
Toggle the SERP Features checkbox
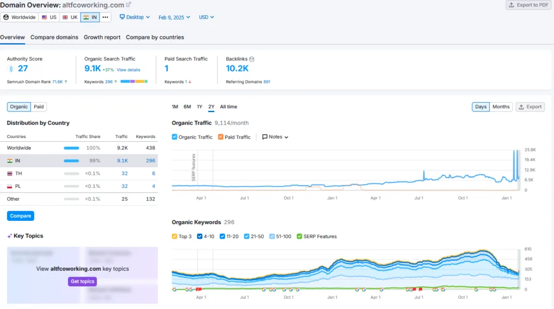(299, 236)
